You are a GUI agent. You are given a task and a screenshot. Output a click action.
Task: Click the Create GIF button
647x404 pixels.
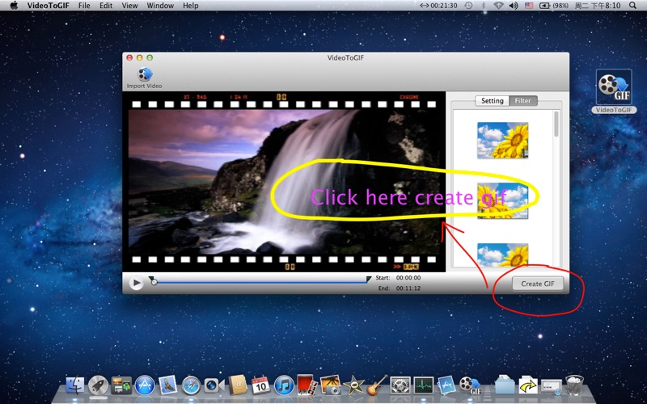click(x=538, y=284)
